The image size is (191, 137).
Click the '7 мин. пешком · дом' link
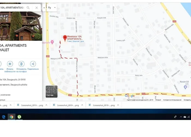tap(75, 41)
